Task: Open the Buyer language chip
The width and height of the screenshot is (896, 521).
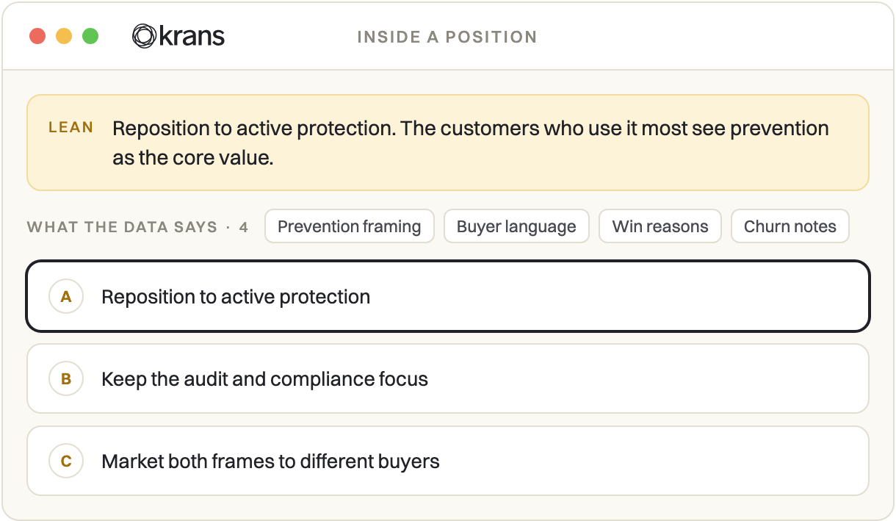Action: pos(516,226)
